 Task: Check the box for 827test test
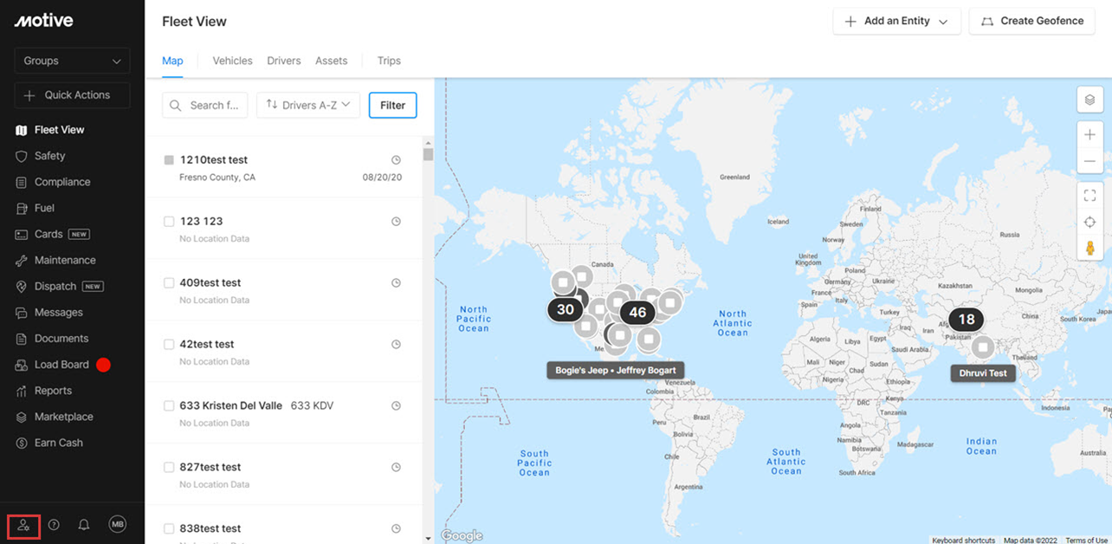coord(169,468)
